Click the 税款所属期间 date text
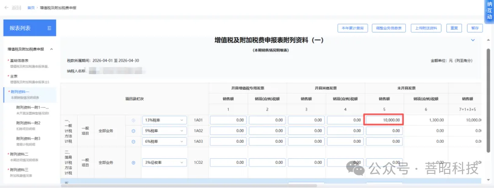The width and height of the screenshot is (494, 188). click(103, 60)
